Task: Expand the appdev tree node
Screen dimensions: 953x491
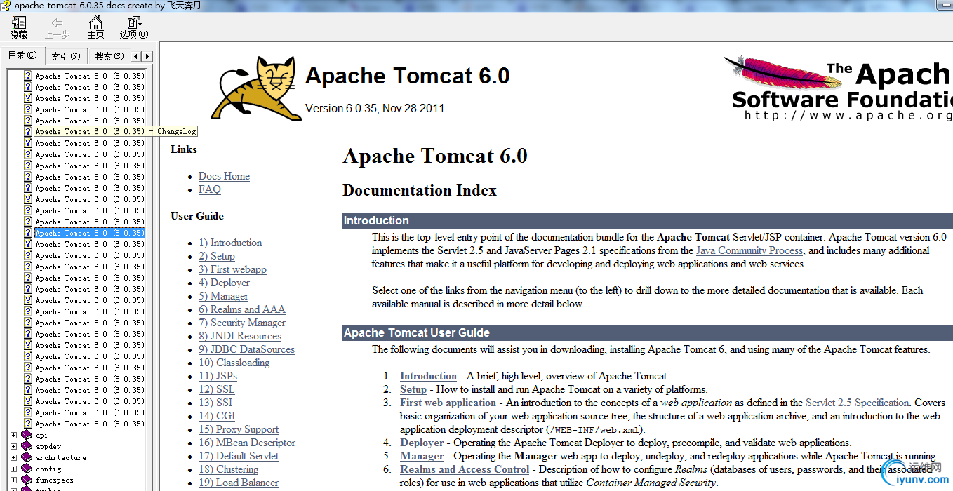Action: tap(13, 447)
